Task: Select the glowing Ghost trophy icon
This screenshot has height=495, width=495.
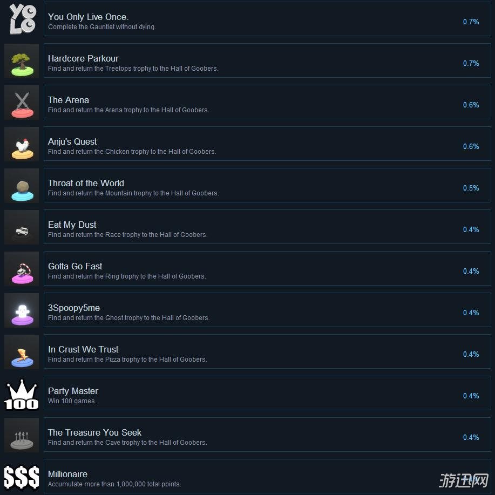Action: pyautogui.click(x=22, y=310)
